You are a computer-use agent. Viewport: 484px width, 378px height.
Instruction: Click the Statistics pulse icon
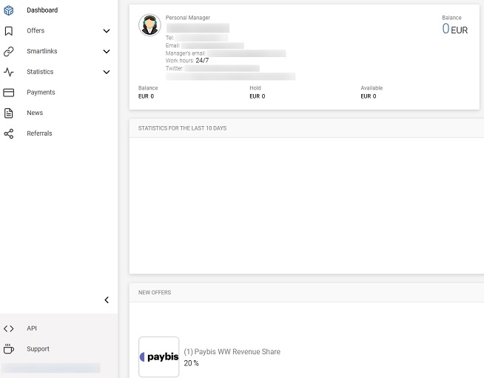coord(9,73)
